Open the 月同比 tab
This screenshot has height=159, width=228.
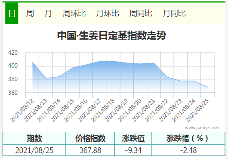[174, 13]
